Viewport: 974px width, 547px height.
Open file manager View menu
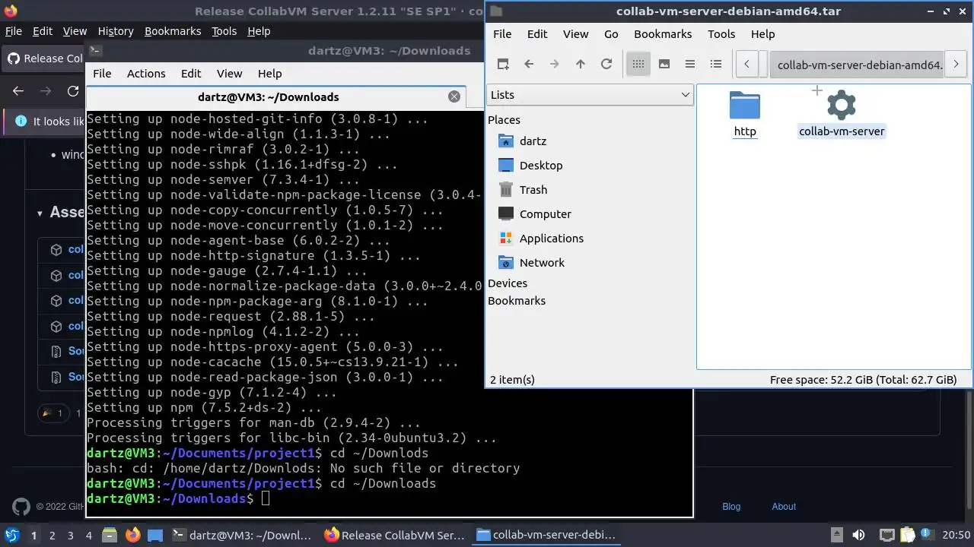click(575, 34)
